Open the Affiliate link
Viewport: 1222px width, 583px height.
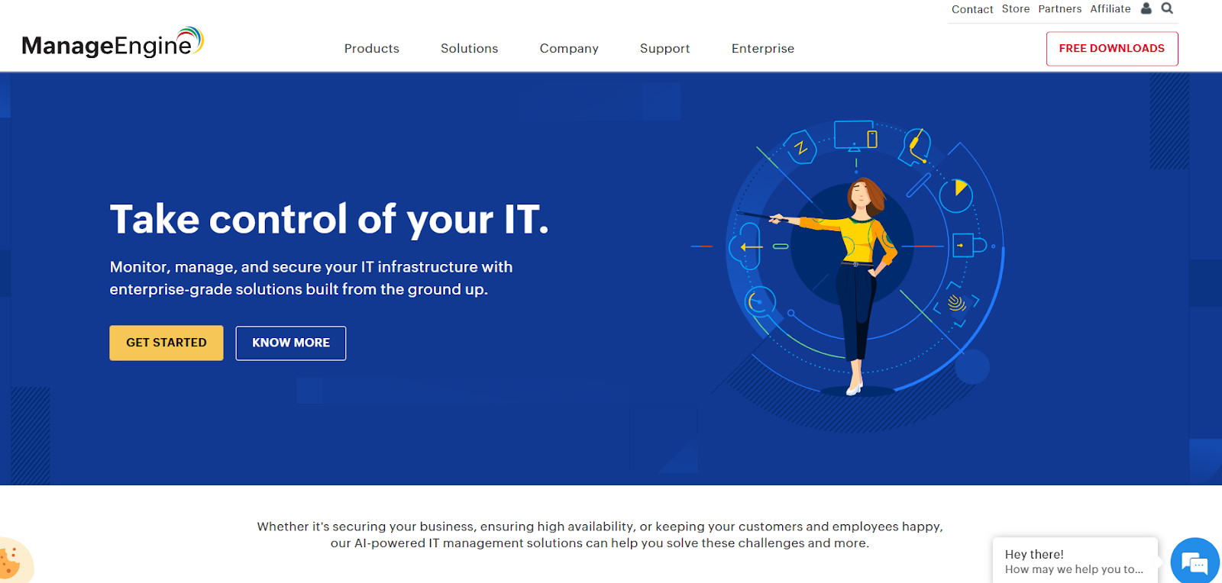coord(1110,9)
